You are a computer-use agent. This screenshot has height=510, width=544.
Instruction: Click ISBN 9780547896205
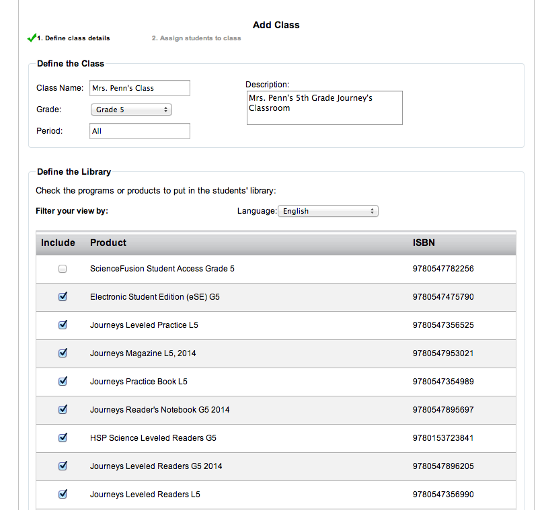pyautogui.click(x=443, y=466)
